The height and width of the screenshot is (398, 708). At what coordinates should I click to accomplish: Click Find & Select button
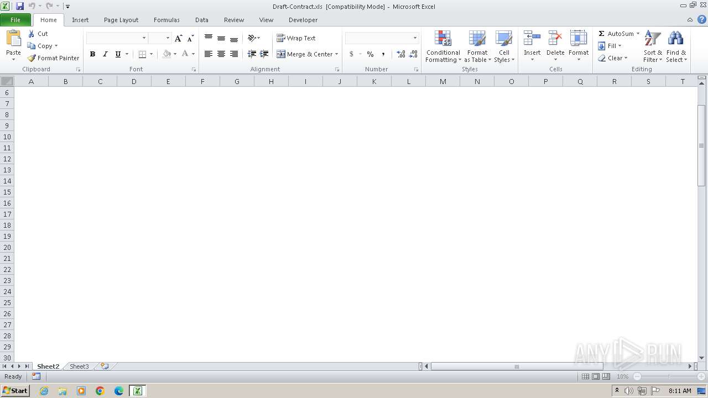676,47
